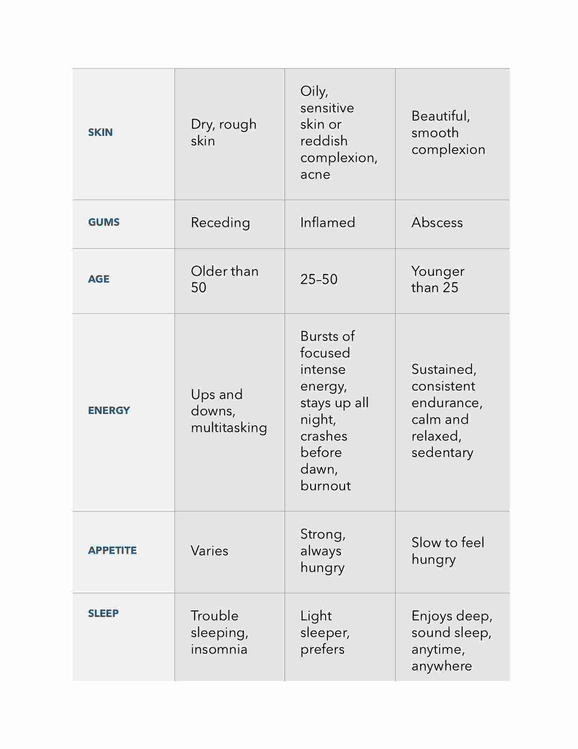
Task: Click the 'Sustained, consistent endurance' cell
Action: pyautogui.click(x=453, y=413)
